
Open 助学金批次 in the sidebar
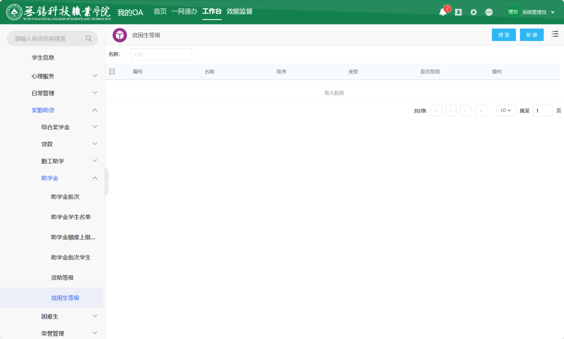pyautogui.click(x=65, y=197)
